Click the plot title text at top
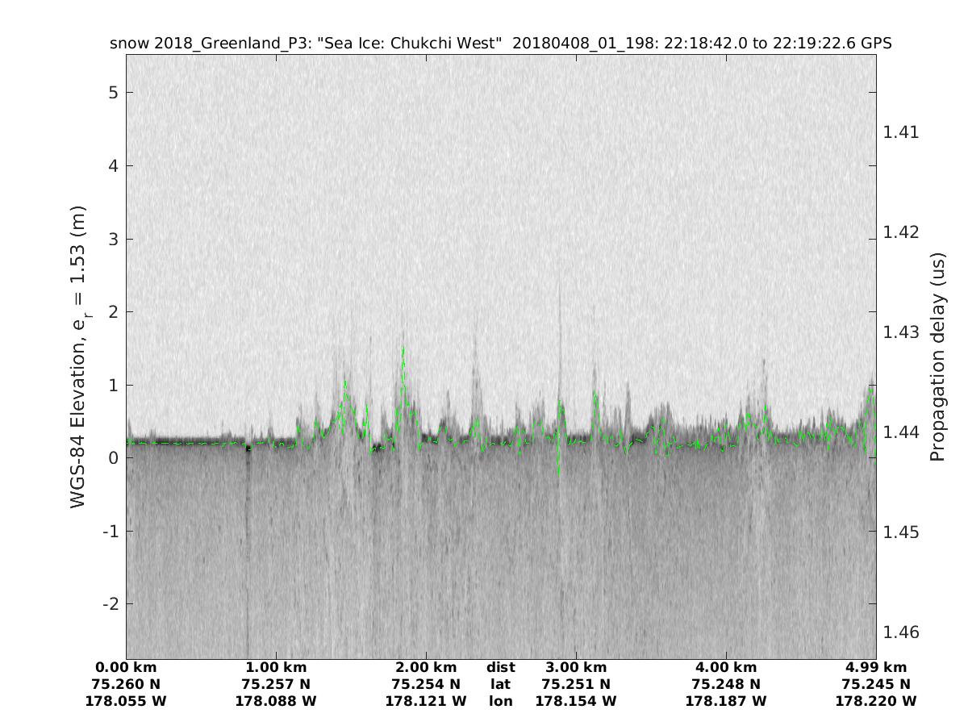This screenshot has width=968, height=726. [x=500, y=44]
